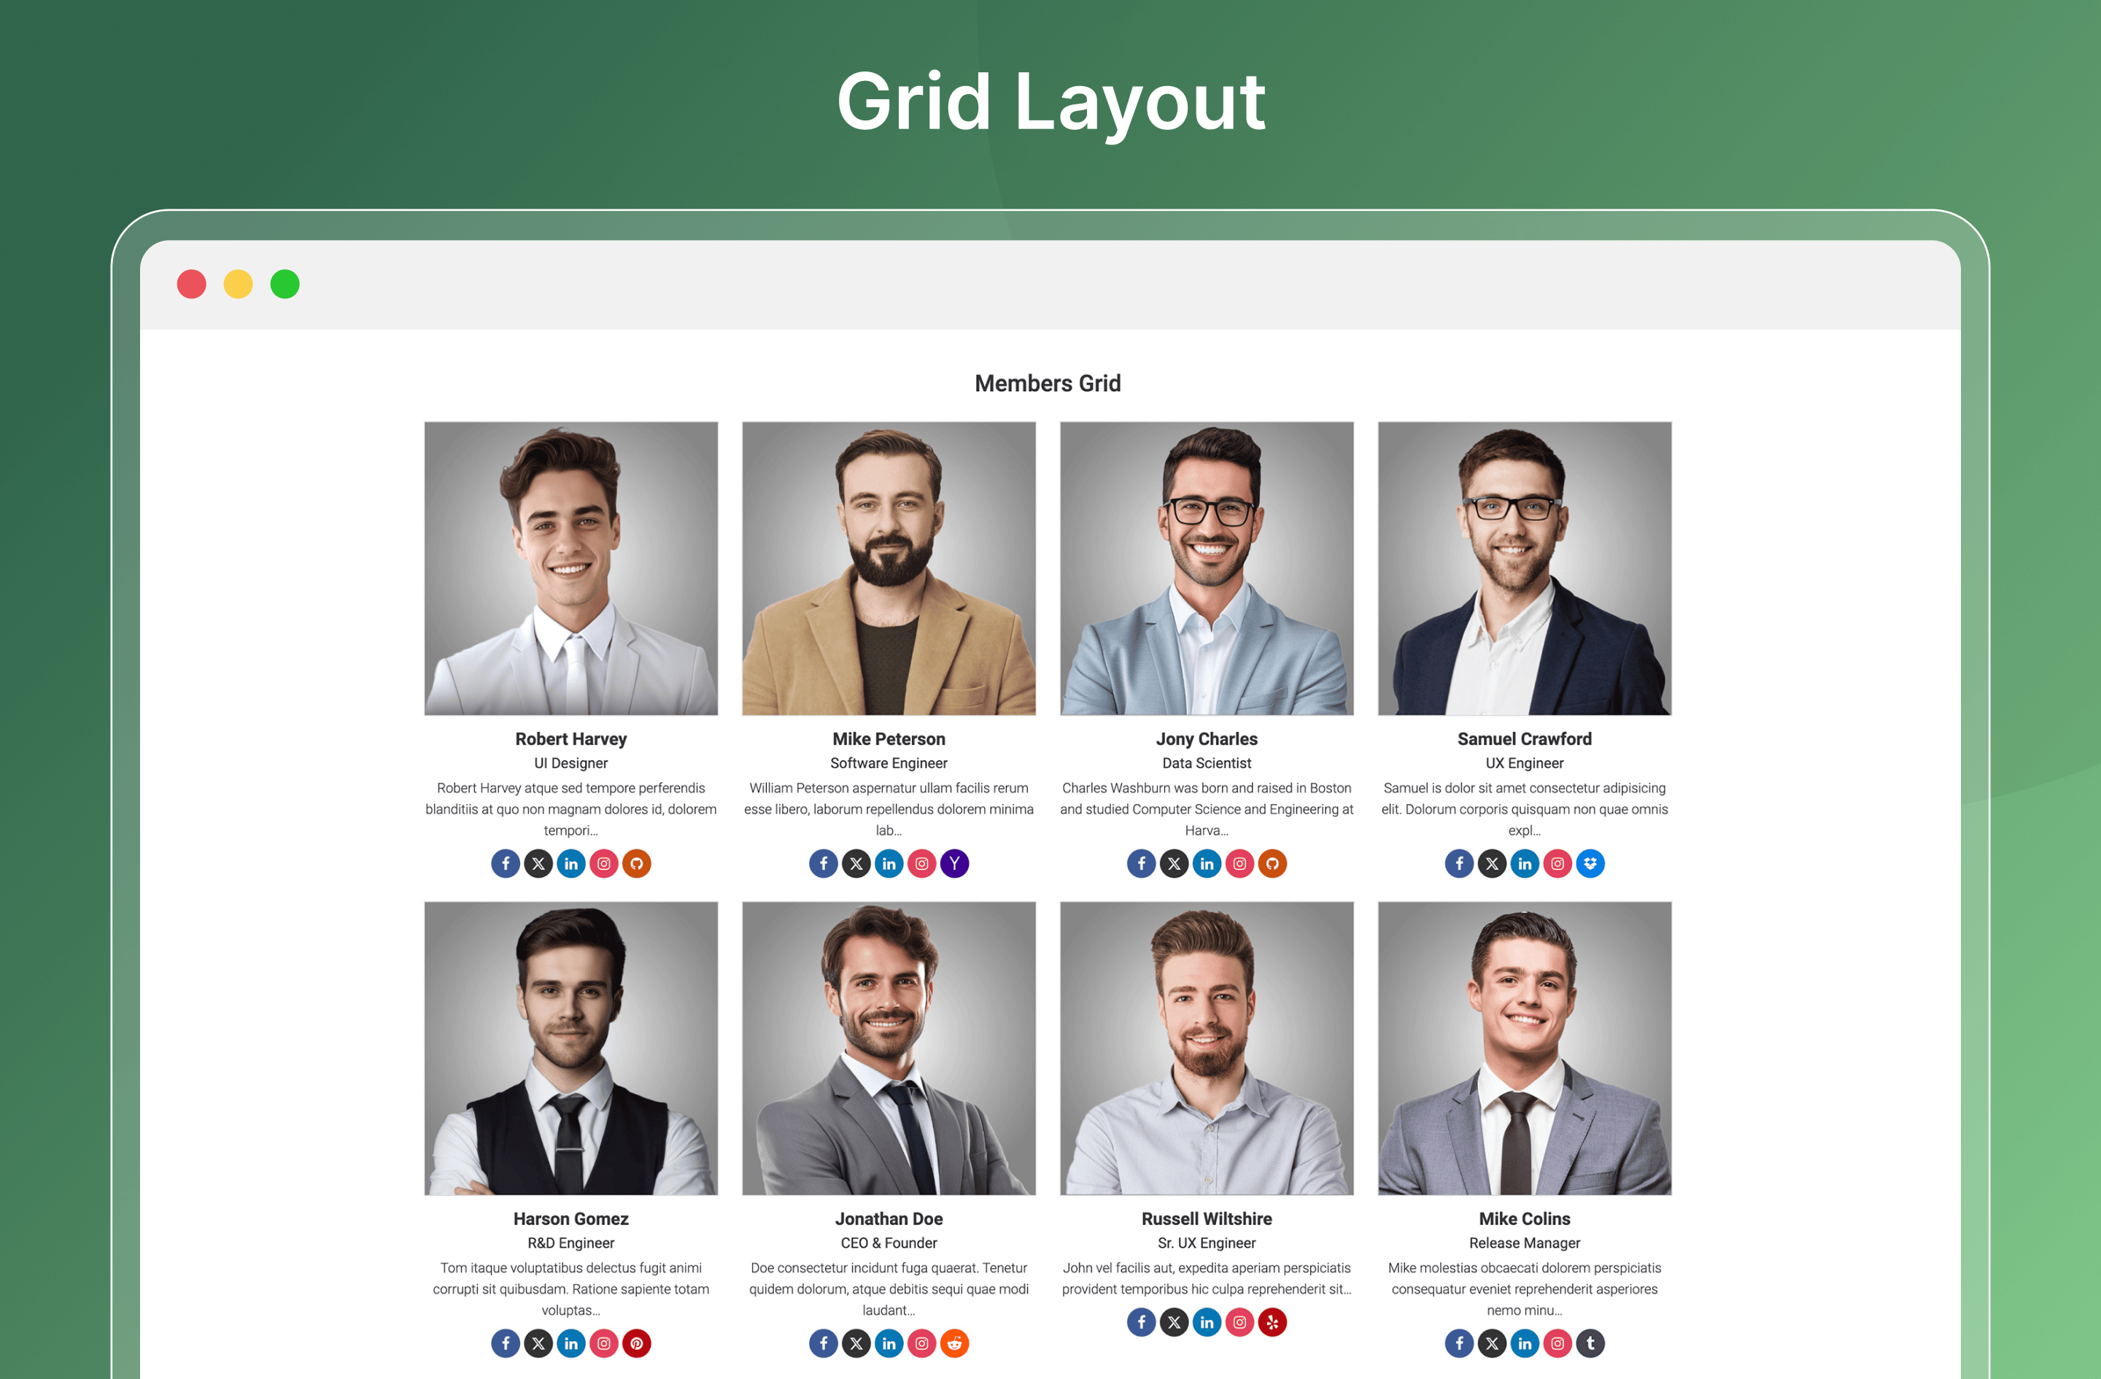Open the Samuel Crawford name link
2101x1379 pixels.
pos(1525,739)
